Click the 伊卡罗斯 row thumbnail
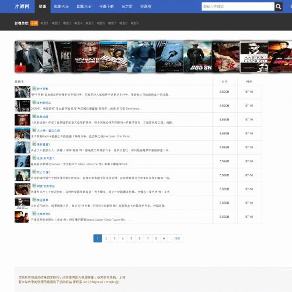The image size is (292, 292). pyautogui.click(x=22, y=92)
